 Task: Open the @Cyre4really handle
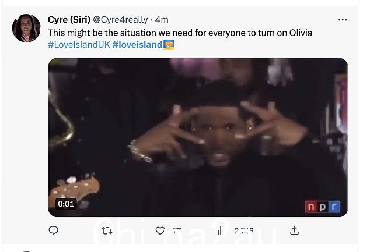click(x=120, y=20)
